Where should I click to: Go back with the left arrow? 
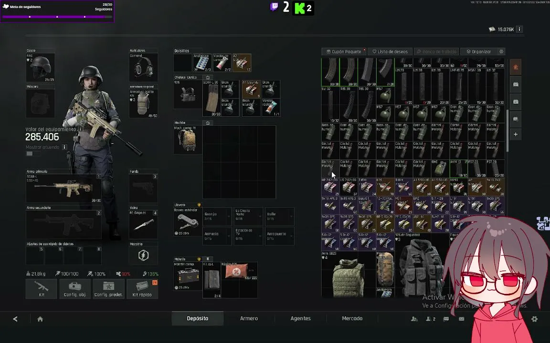pyautogui.click(x=15, y=319)
